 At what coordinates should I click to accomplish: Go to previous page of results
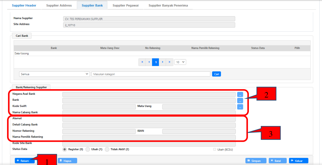tap(149, 62)
